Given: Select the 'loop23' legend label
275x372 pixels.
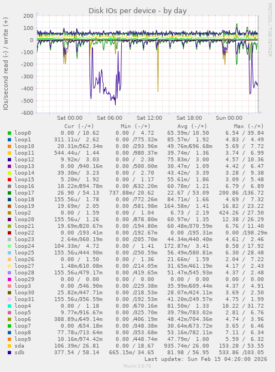Looking at the screenshot, I should [x=24, y=239].
